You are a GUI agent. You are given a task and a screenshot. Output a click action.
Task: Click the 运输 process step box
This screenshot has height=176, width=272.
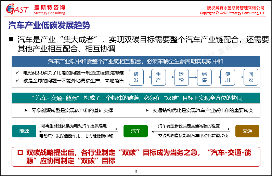tap(181, 77)
